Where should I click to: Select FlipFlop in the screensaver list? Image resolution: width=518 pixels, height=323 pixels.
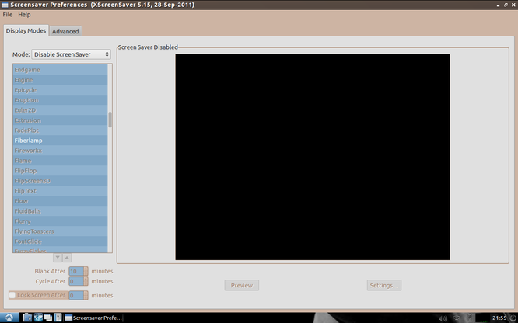tap(60, 171)
